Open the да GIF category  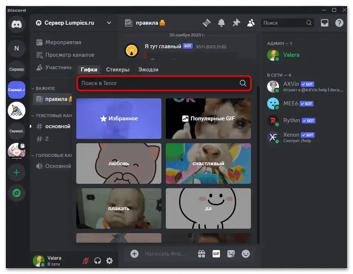tap(208, 208)
